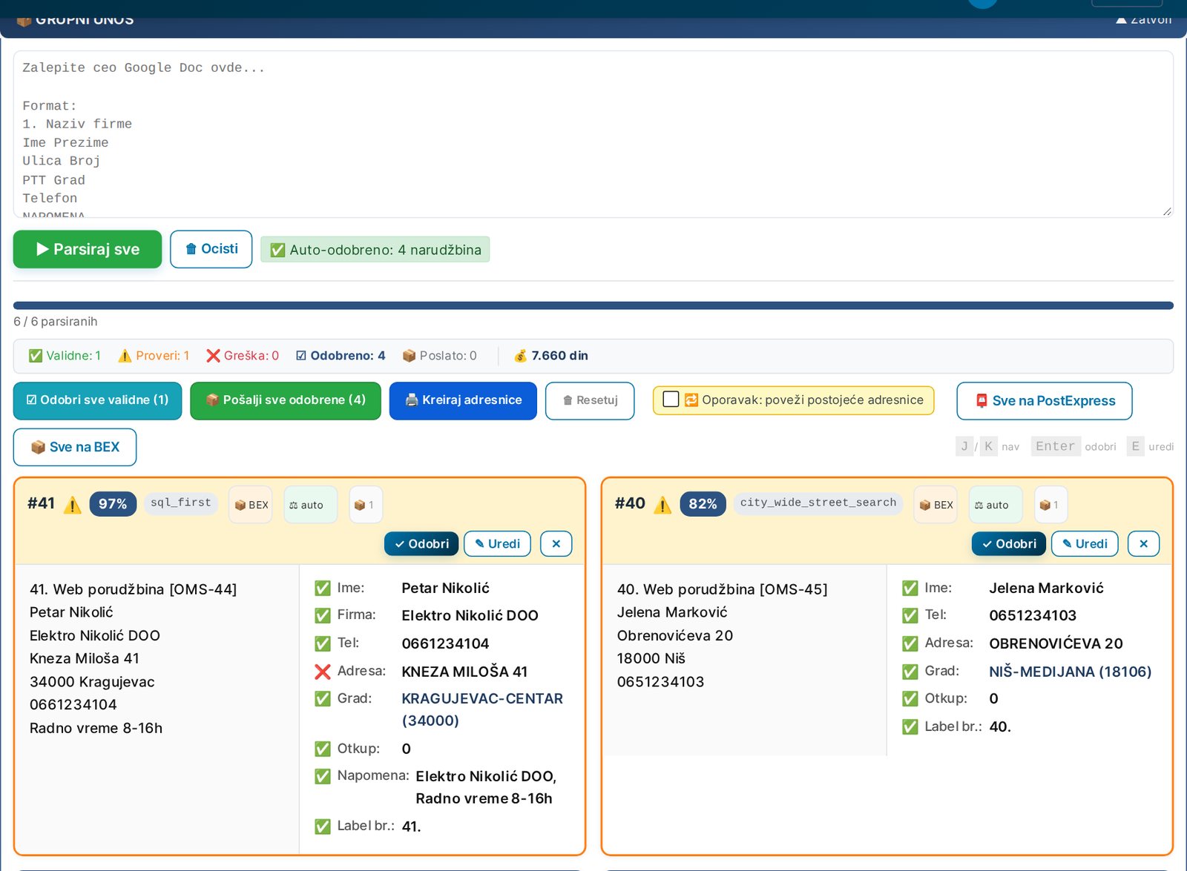This screenshot has height=871, width=1187.
Task: Dismiss order #41 with the X button
Action: pos(556,543)
